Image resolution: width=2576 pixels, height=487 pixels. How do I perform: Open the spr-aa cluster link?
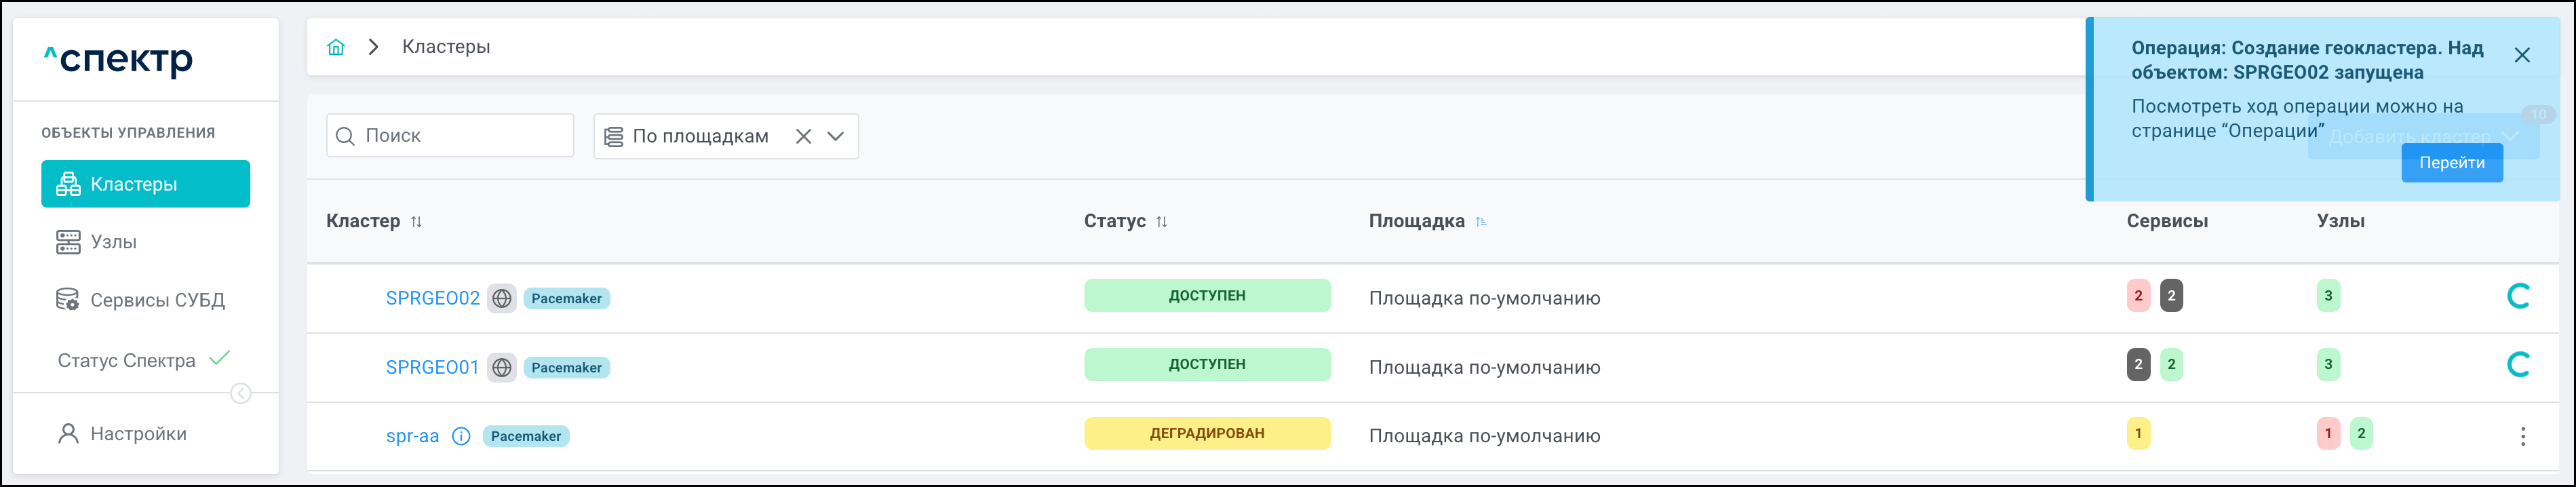412,436
